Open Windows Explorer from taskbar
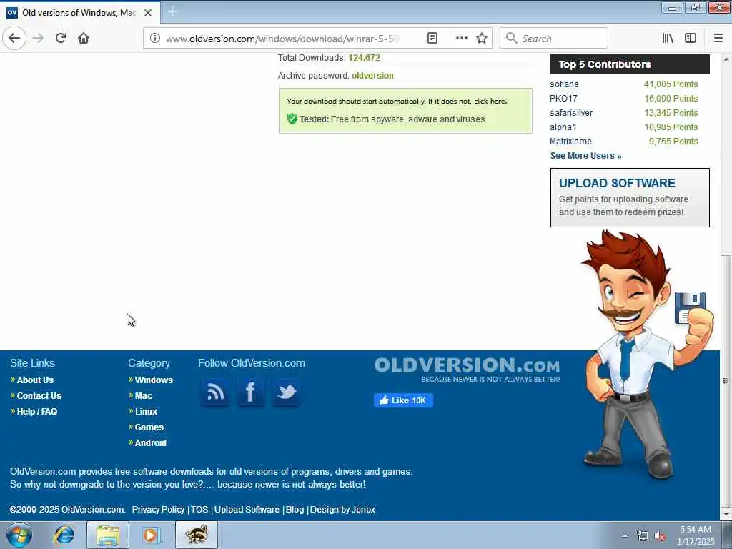 click(x=108, y=535)
